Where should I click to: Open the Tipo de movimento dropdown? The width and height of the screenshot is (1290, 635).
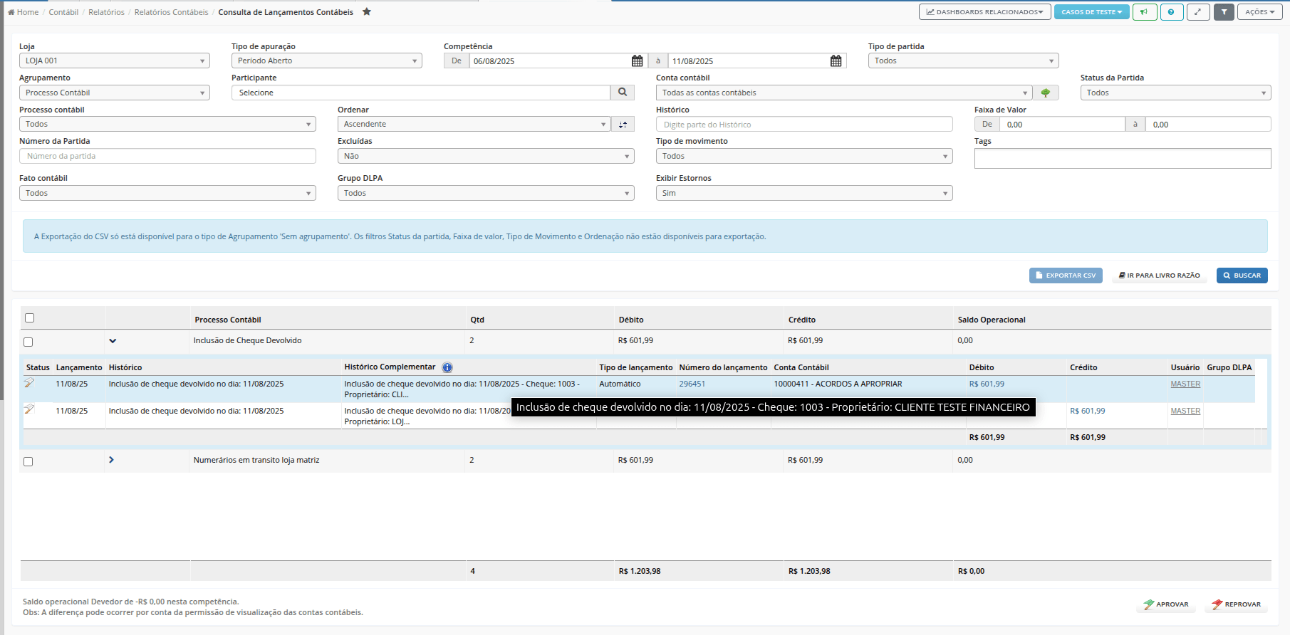tap(804, 156)
